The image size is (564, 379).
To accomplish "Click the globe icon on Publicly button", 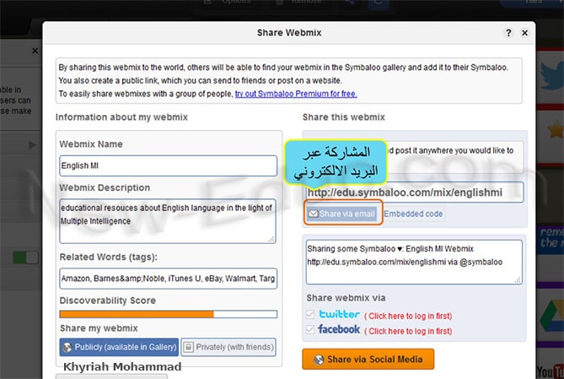I will [x=67, y=347].
